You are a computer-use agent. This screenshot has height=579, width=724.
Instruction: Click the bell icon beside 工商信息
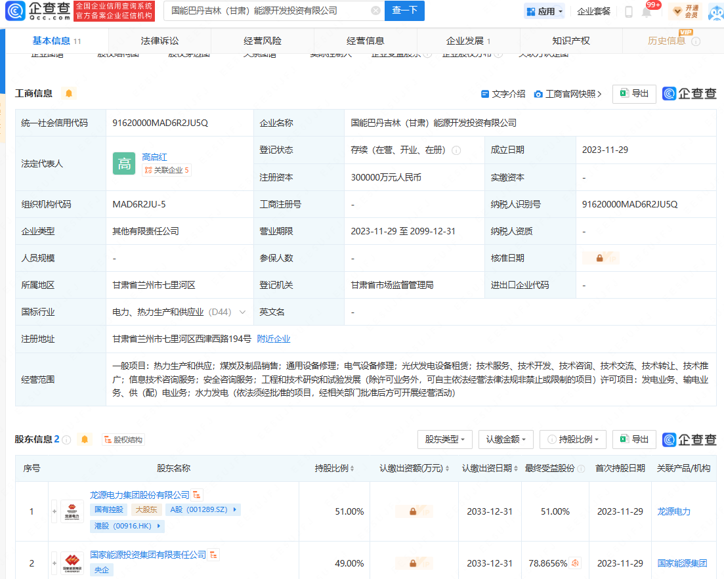[x=69, y=93]
